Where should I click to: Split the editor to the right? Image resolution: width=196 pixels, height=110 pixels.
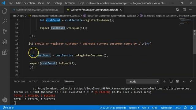(x=184, y=9)
